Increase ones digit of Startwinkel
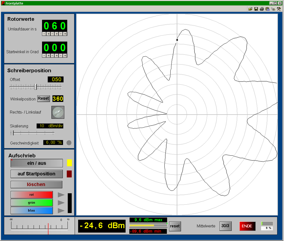 [x=65, y=56]
